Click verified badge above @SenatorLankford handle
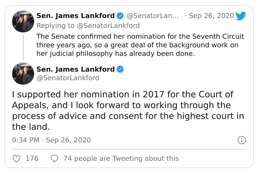259x175 pixels. tap(120, 69)
